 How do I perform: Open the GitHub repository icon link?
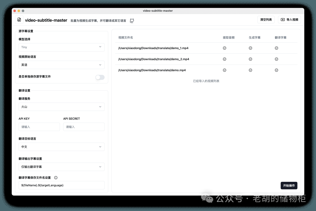(132, 21)
